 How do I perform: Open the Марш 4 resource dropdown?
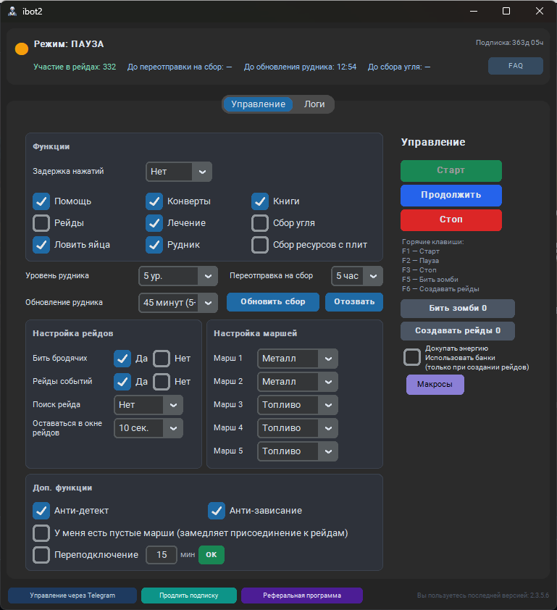(298, 428)
